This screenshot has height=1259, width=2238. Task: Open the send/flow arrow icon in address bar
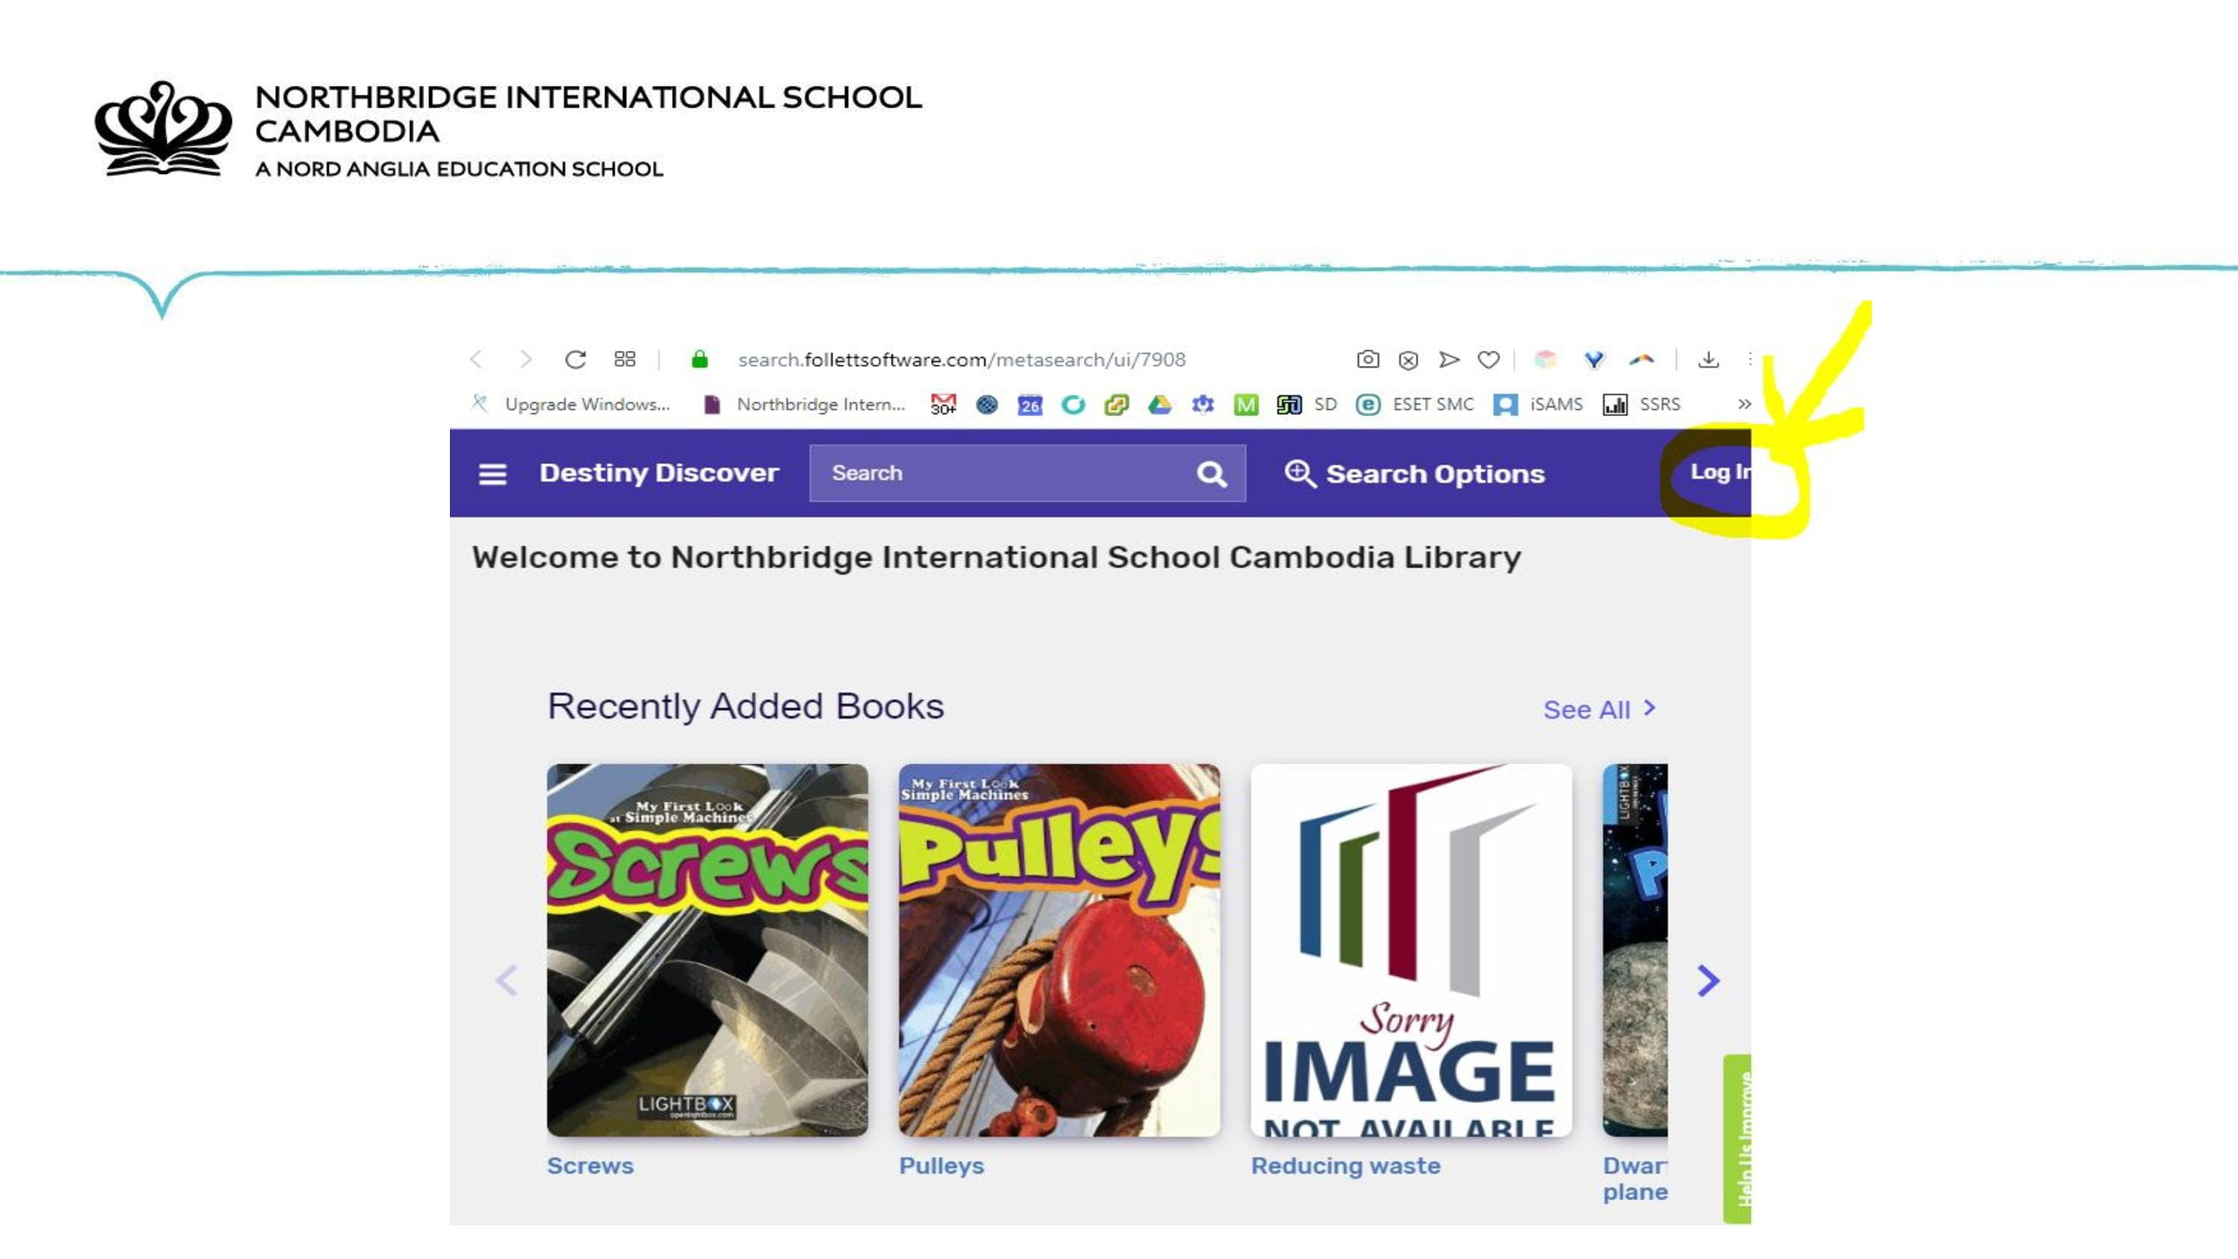pos(1448,360)
